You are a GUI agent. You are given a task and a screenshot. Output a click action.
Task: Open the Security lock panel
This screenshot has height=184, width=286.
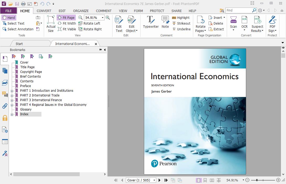pos(5,118)
